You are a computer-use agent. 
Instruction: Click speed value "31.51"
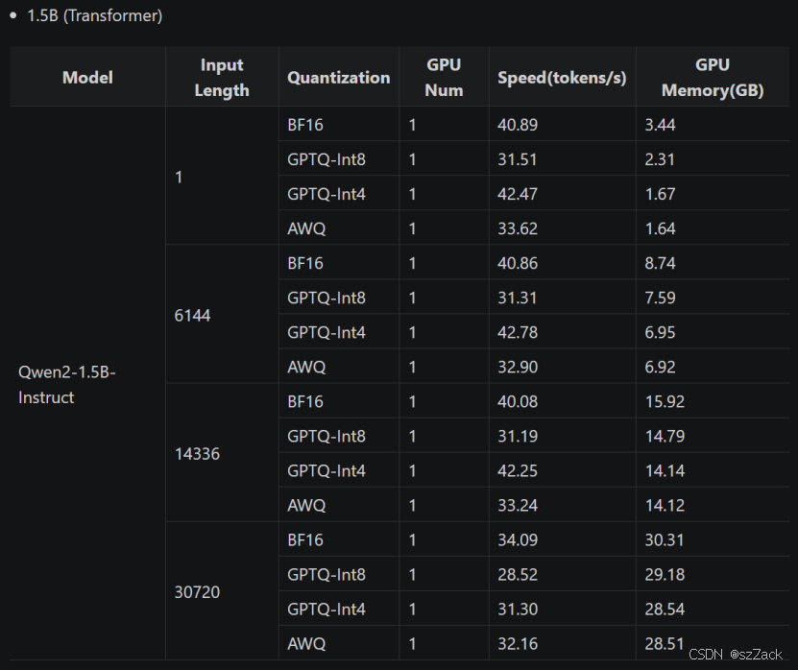coord(518,159)
